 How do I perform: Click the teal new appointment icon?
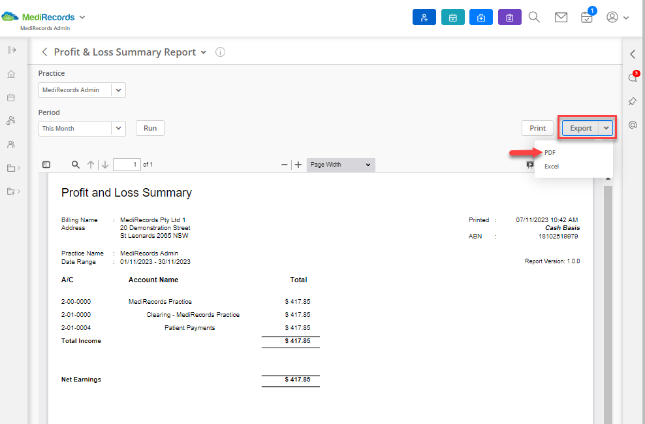click(x=453, y=17)
